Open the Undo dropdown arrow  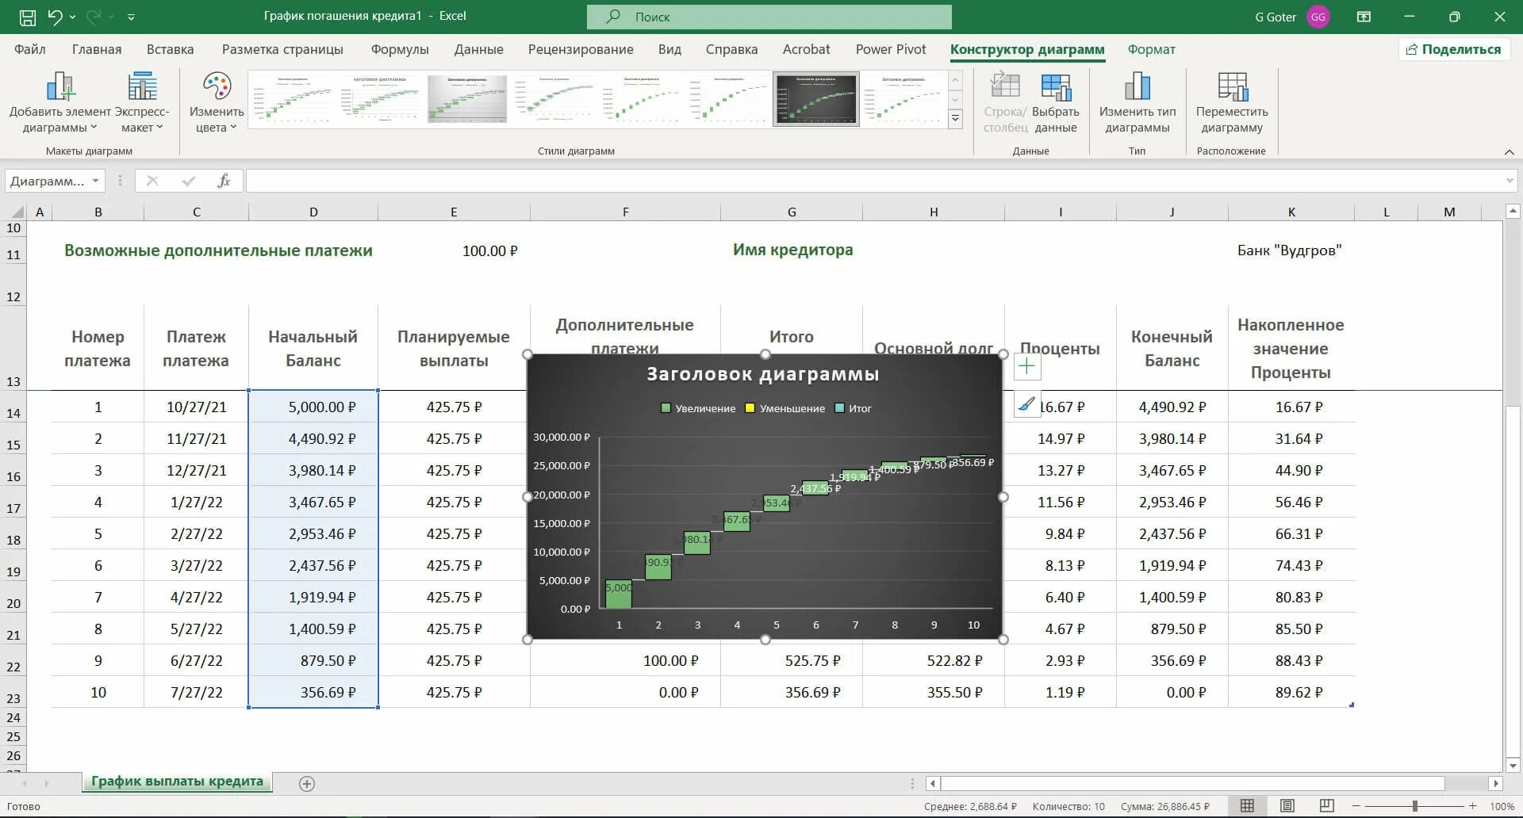(71, 16)
